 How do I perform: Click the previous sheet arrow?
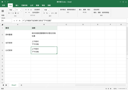(3, 85)
